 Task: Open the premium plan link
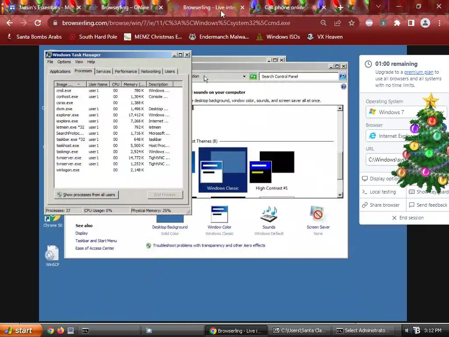click(x=418, y=72)
